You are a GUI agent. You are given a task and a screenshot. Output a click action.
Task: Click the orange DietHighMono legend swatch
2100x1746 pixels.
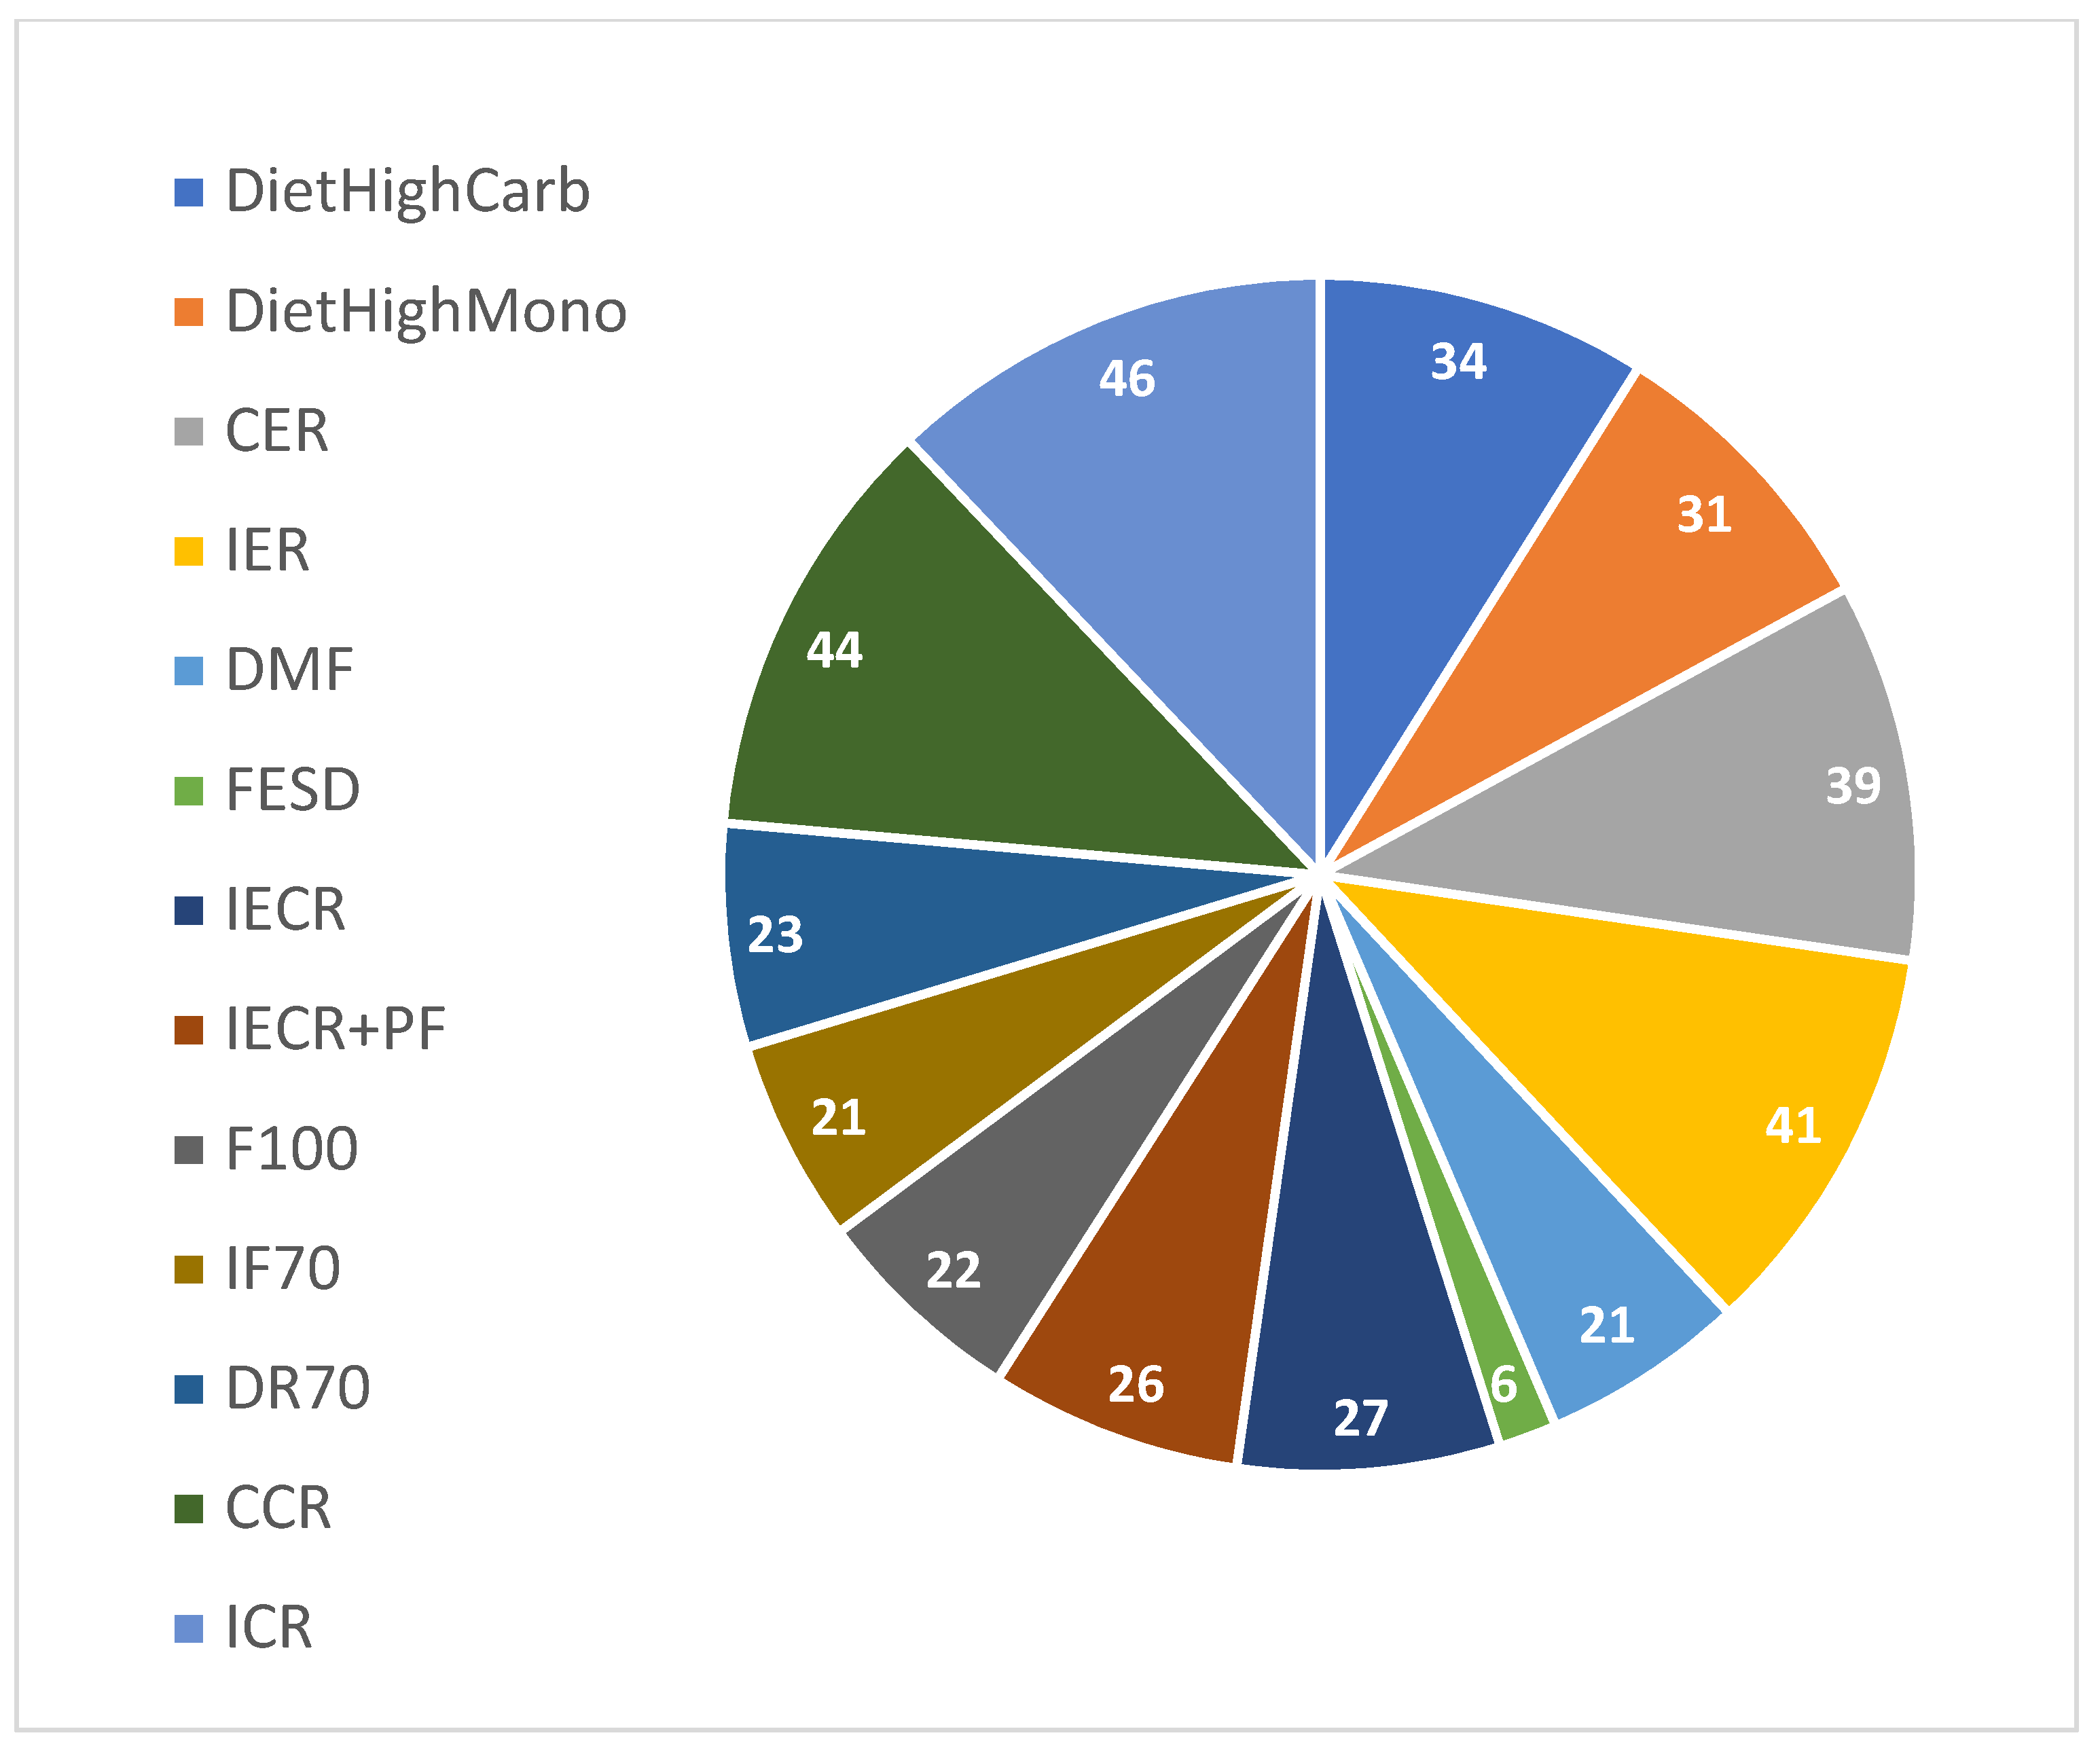click(x=188, y=312)
